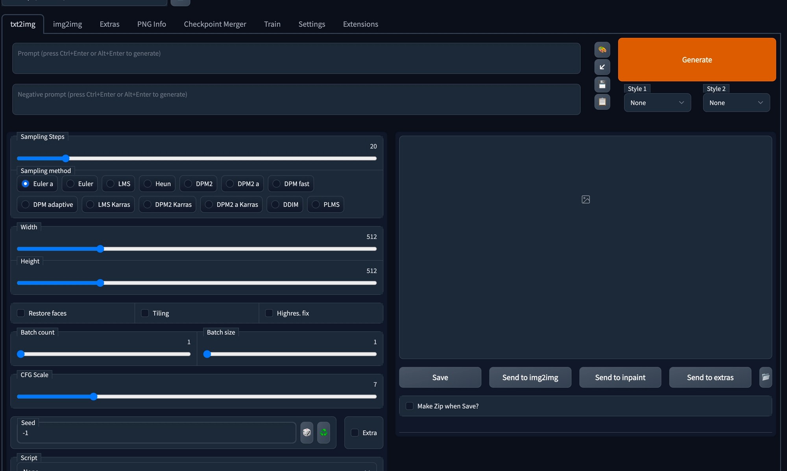Open the Extras tab
This screenshot has height=471, width=787.
pos(109,24)
